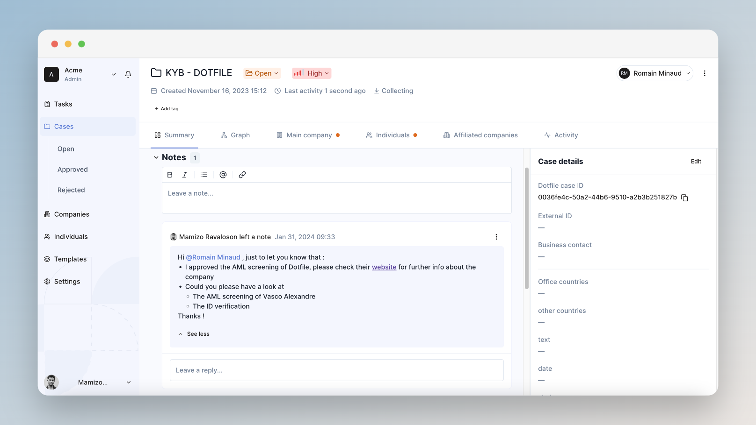Click the Add tag button
The image size is (756, 425).
click(x=167, y=109)
